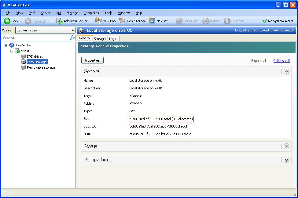Click the General section heading

click(92, 71)
